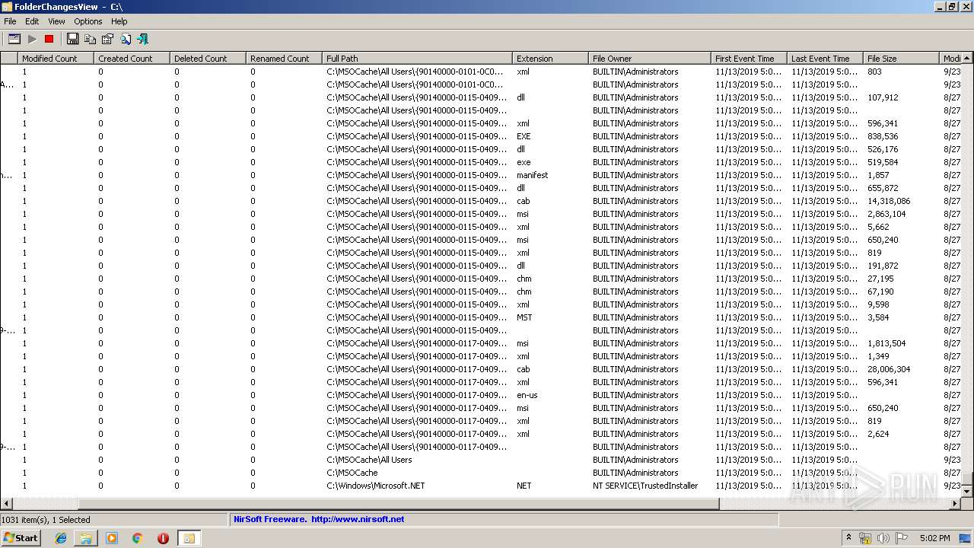Copy selected items using the toolbar copy icon
Image resolution: width=974 pixels, height=548 pixels.
91,39
